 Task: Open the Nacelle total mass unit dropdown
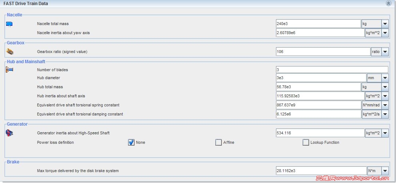385,24
